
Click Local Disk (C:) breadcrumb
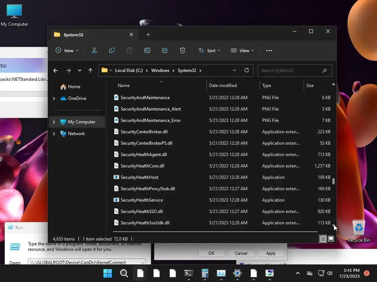(129, 70)
